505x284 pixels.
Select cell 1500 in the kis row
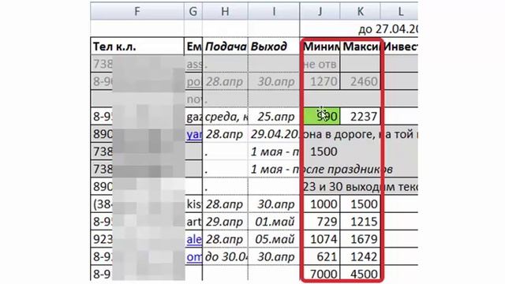361,204
